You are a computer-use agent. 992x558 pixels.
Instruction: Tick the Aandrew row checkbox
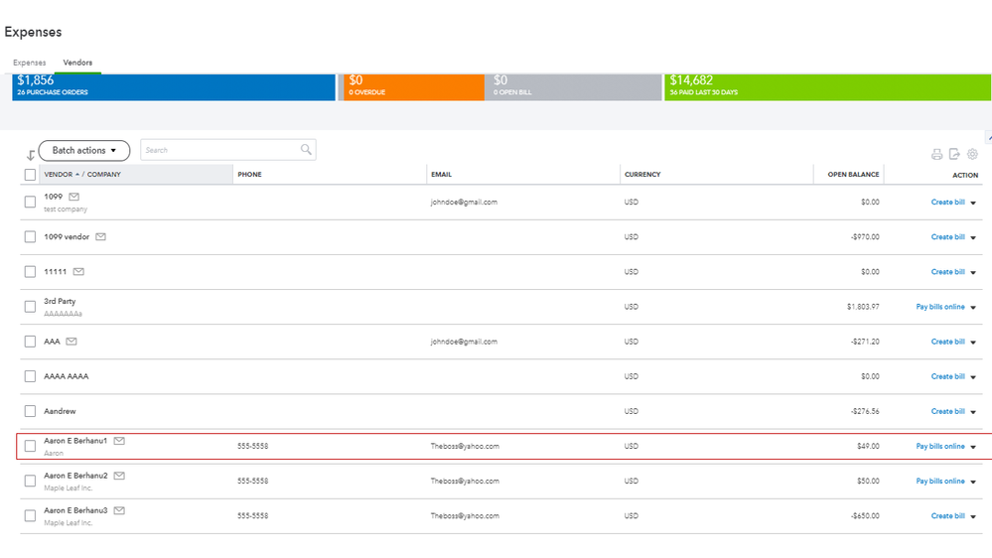tap(30, 411)
